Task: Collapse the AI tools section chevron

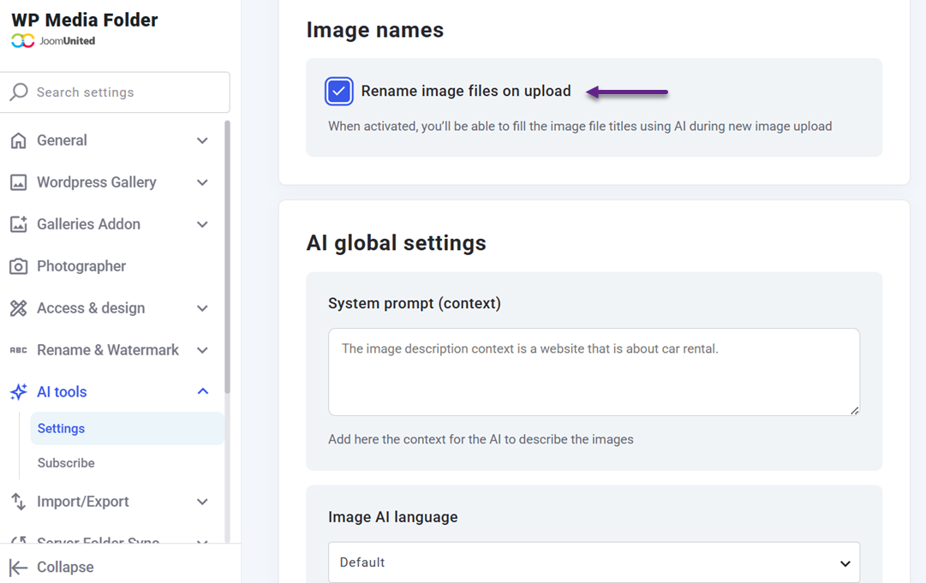Action: 202,391
